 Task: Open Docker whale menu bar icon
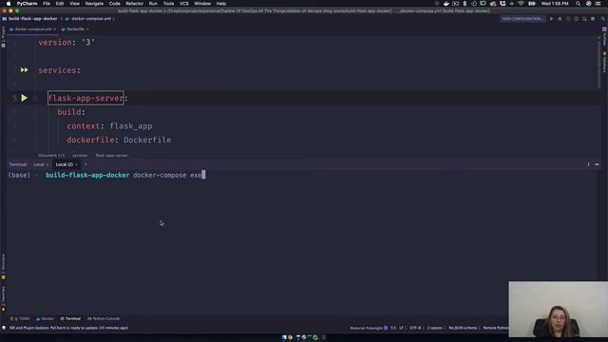point(446,4)
